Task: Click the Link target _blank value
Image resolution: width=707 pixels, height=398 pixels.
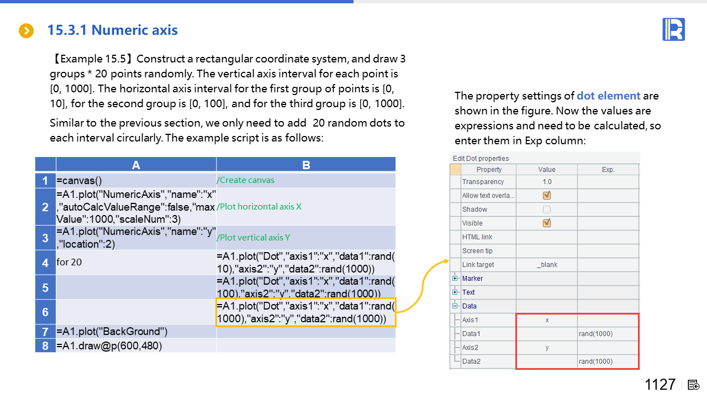Action: tap(547, 265)
